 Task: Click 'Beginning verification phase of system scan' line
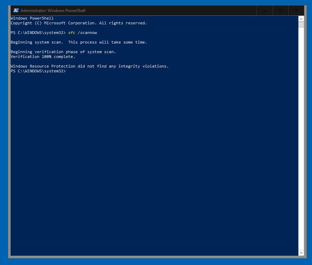[63, 52]
